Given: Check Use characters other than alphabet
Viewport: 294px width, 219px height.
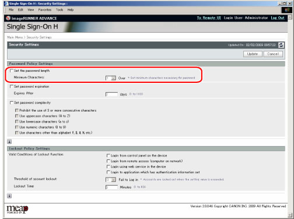Looking at the screenshot, I should coord(17,133).
